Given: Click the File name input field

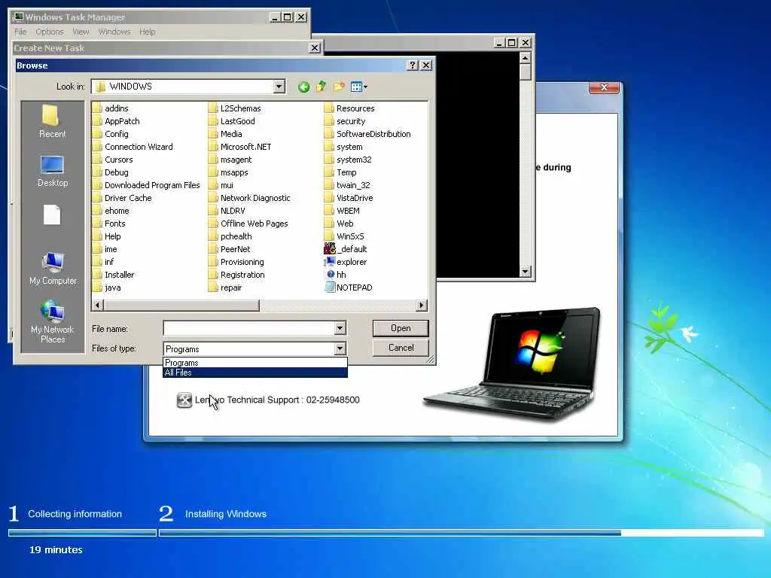Looking at the screenshot, I should coord(248,328).
